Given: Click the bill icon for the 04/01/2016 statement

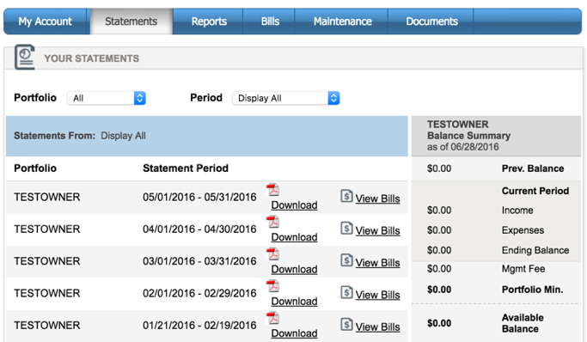Looking at the screenshot, I should [346, 228].
